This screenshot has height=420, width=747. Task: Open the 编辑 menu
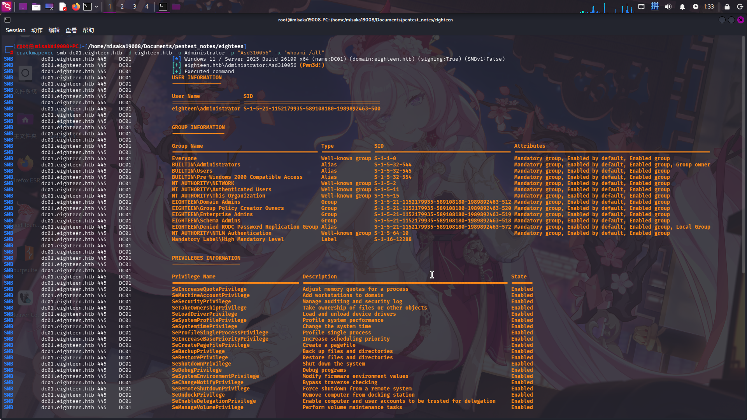coord(54,30)
